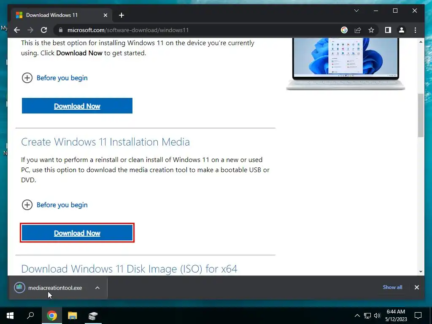The height and width of the screenshot is (324, 432).
Task: Click Show all downloads link
Action: pos(392,287)
